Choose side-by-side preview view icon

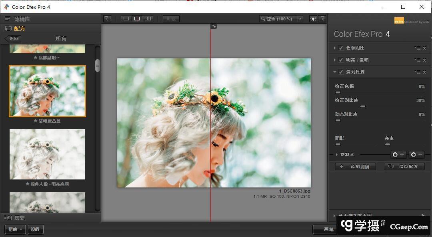(x=148, y=19)
